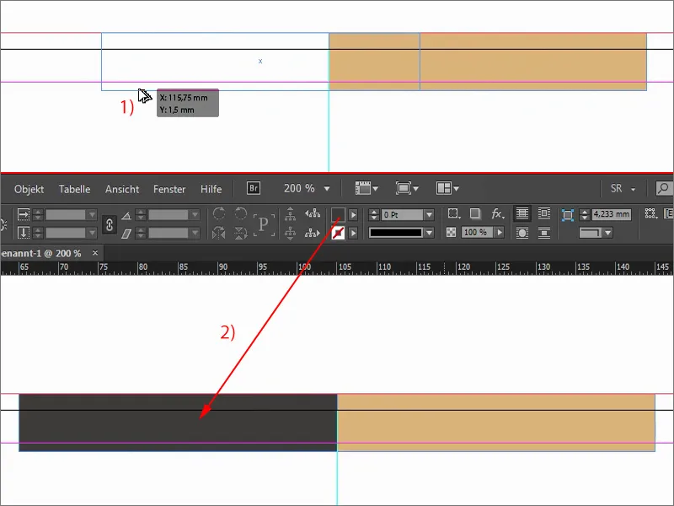Enable wrap around bounding box
Viewport: 674px width, 506px height.
tap(544, 213)
